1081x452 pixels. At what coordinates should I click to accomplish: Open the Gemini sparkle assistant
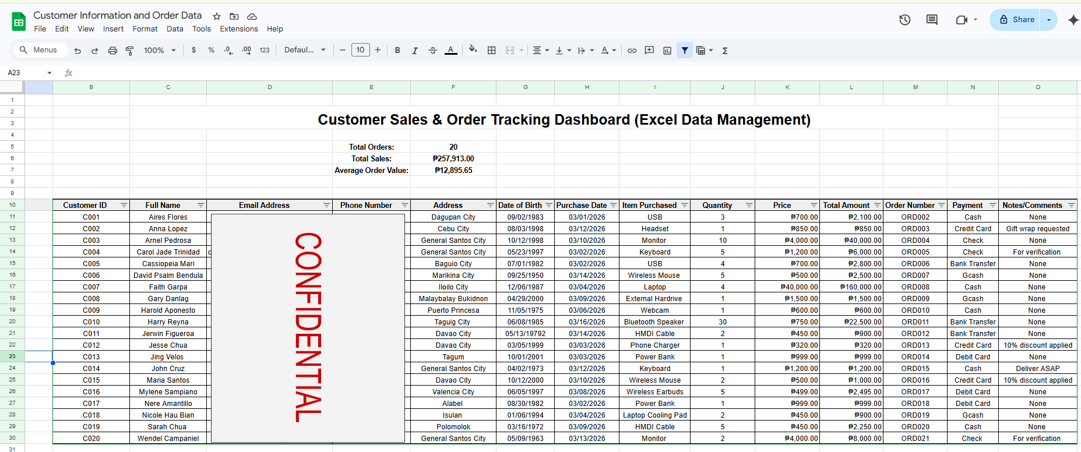(x=1073, y=20)
